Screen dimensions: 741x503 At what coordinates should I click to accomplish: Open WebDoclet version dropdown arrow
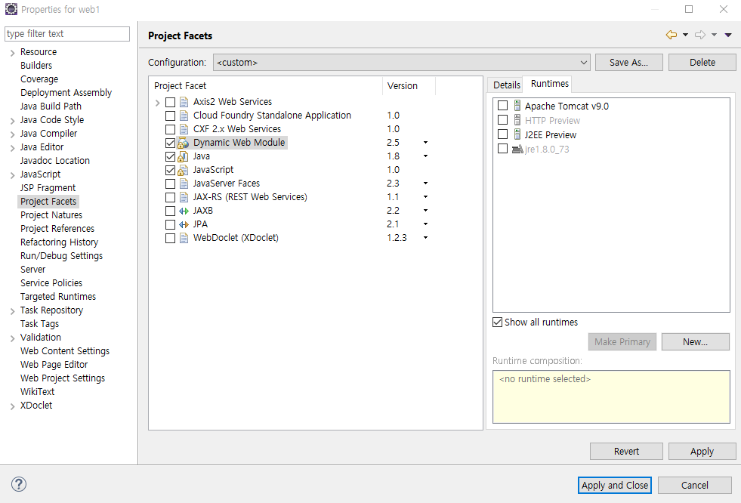pyautogui.click(x=425, y=238)
